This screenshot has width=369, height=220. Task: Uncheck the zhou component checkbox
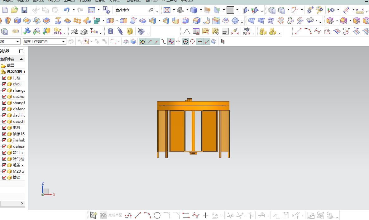(x=4, y=84)
